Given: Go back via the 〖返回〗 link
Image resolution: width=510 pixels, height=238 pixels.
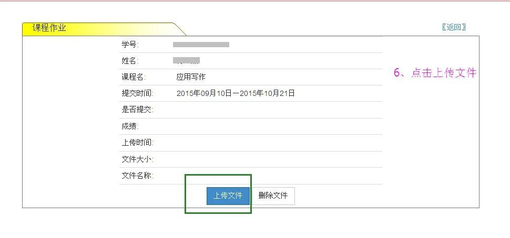Looking at the screenshot, I should [x=454, y=27].
